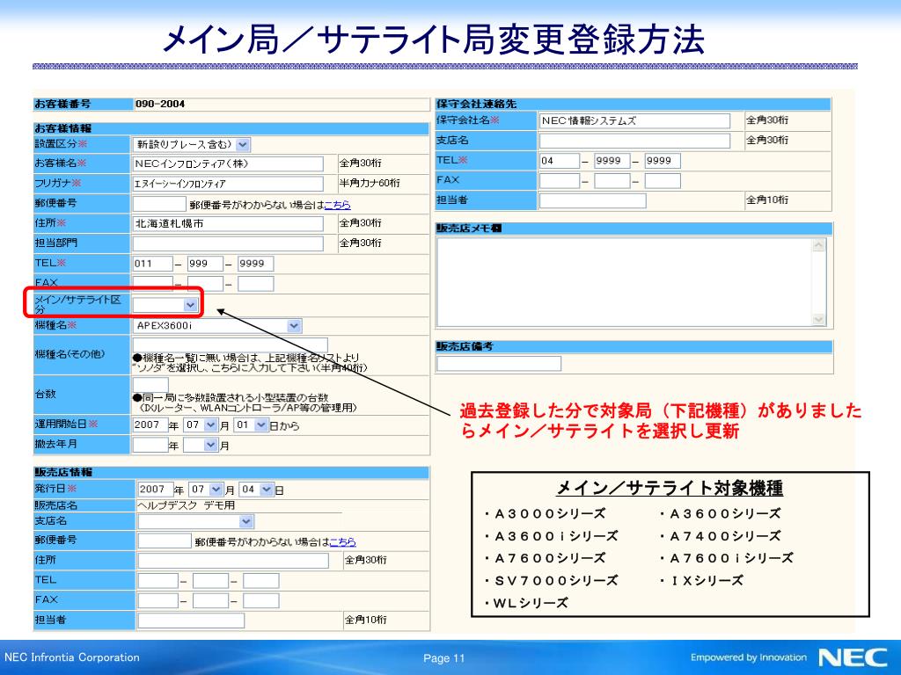
Task: Click the 保守会社 TEL field showing 04
Action: (x=559, y=162)
